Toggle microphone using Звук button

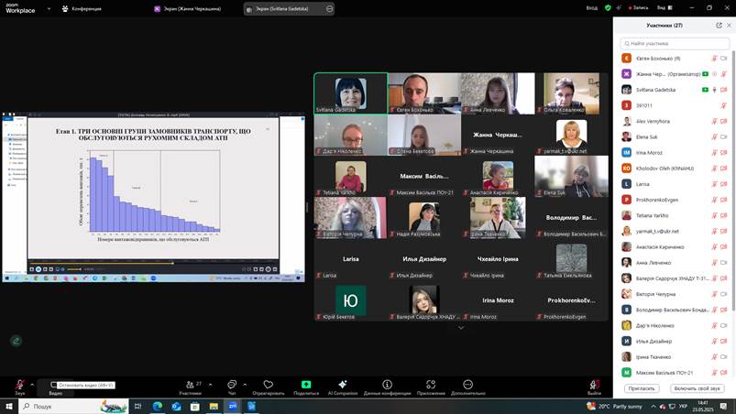[19, 386]
